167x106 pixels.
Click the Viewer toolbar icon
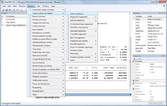pyautogui.click(x=17, y=10)
